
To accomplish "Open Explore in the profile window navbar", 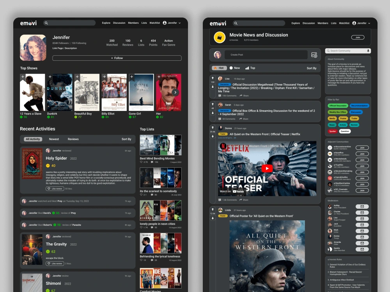I will pos(106,23).
